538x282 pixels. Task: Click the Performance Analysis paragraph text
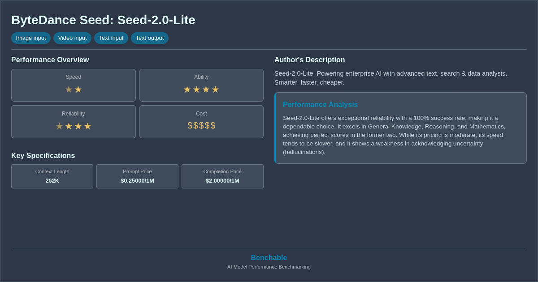(395, 135)
